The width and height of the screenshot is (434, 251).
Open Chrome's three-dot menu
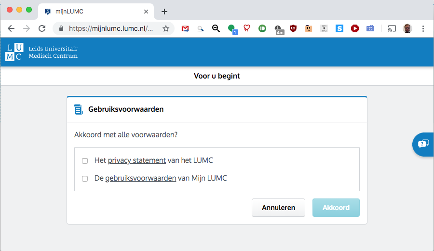pos(423,28)
